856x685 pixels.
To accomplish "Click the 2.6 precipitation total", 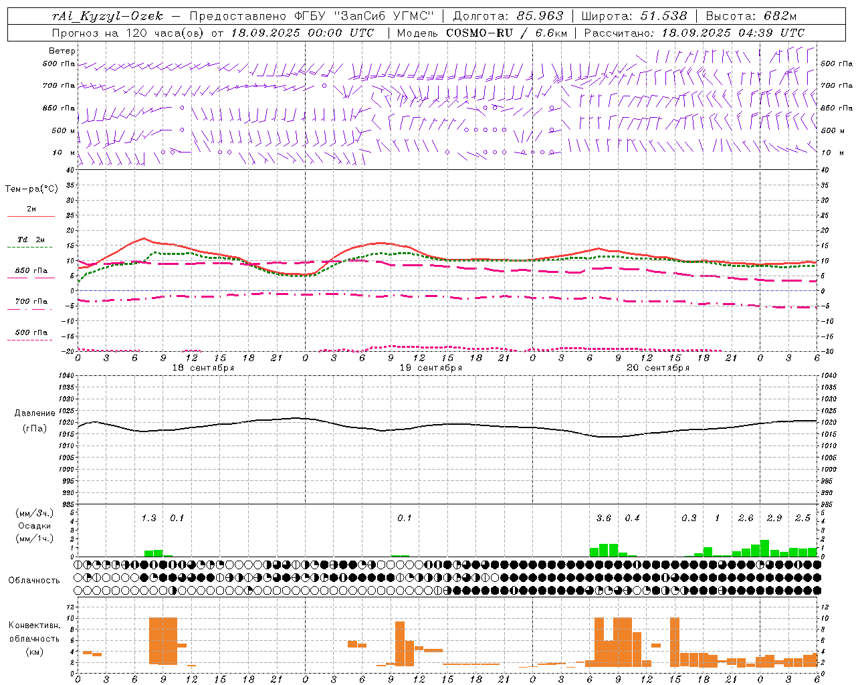I will pos(746,518).
